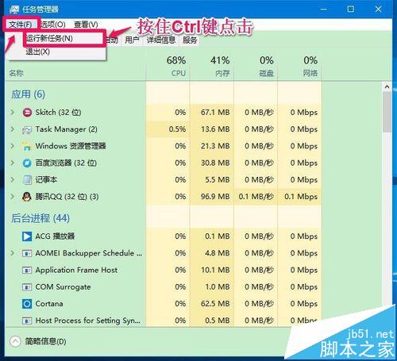Select the Cortana process row

164,304
